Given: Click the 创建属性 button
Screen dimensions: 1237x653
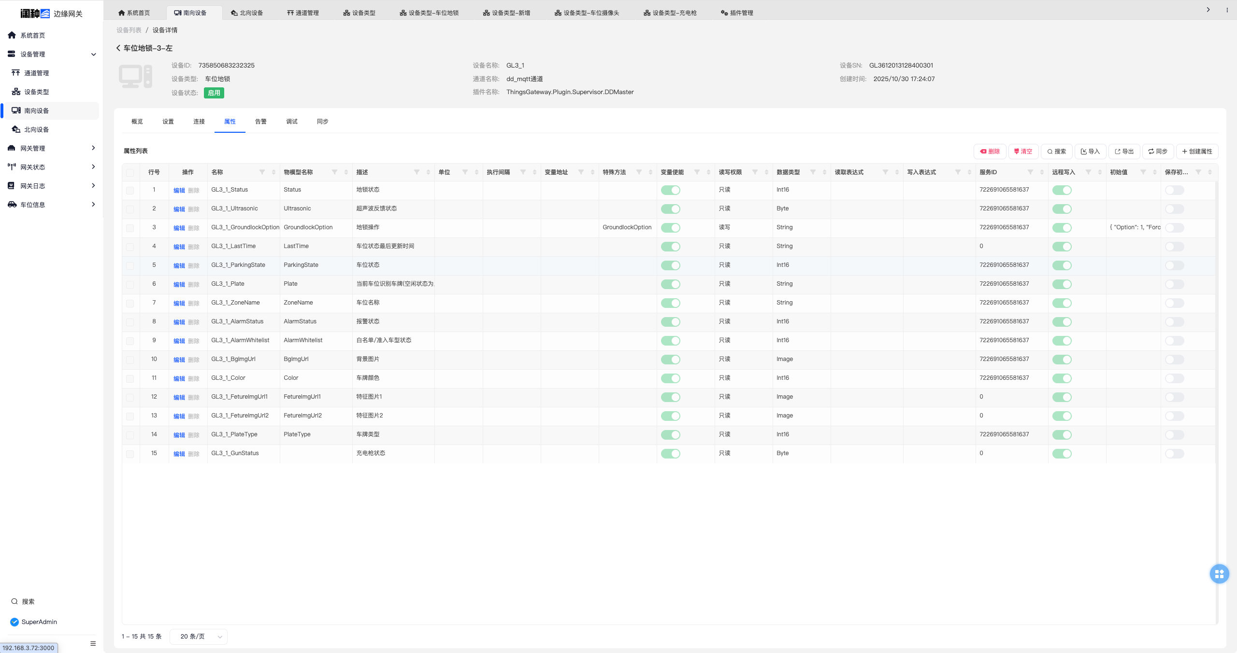Looking at the screenshot, I should click(x=1197, y=152).
